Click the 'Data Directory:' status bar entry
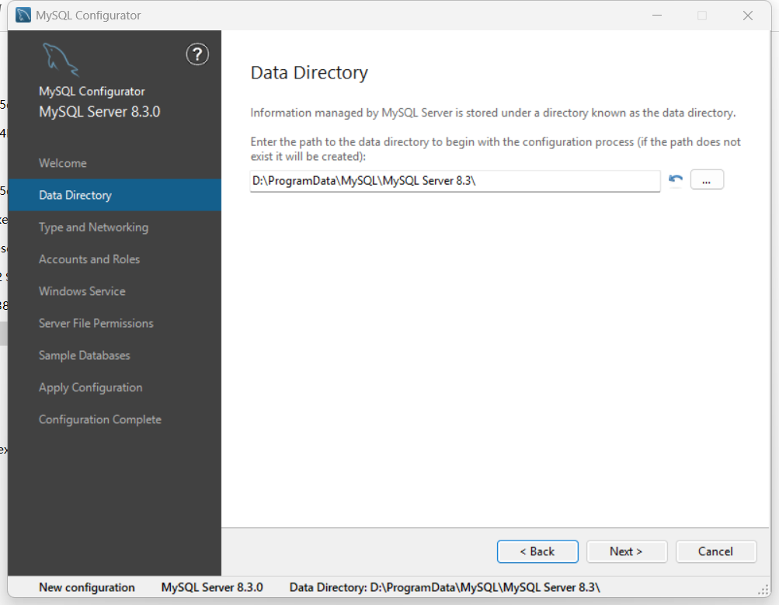The height and width of the screenshot is (605, 779). point(445,587)
